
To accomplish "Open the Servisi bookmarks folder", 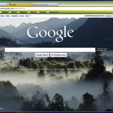I will (32, 12).
